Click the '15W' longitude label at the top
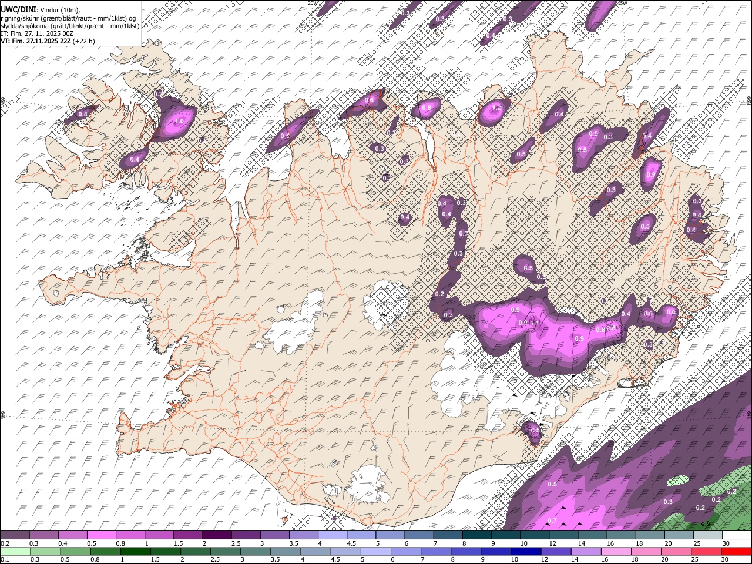This screenshot has height=564, width=752. 623,3
